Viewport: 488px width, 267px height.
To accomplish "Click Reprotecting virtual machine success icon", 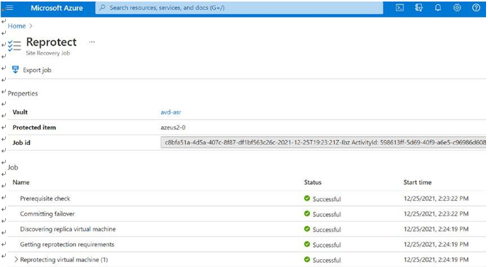I will [x=307, y=259].
